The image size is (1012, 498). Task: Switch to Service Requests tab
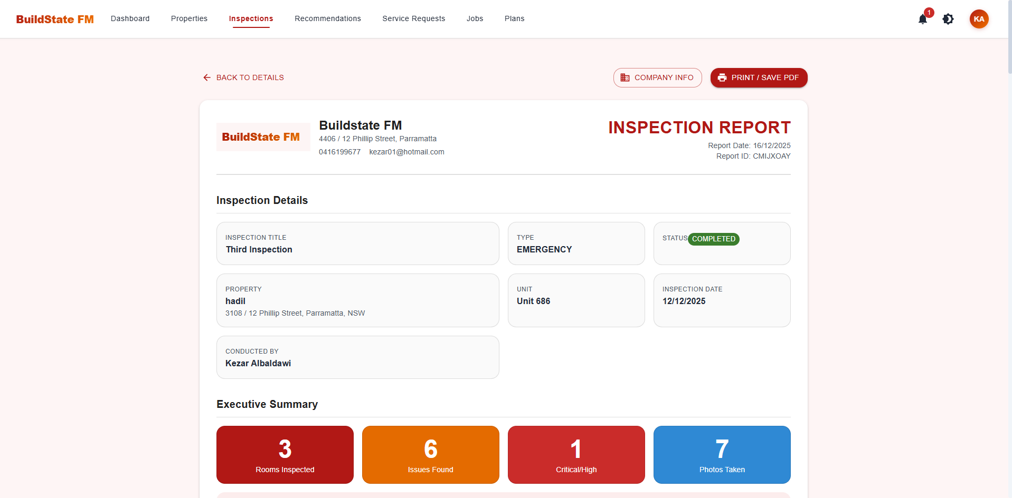click(x=414, y=18)
